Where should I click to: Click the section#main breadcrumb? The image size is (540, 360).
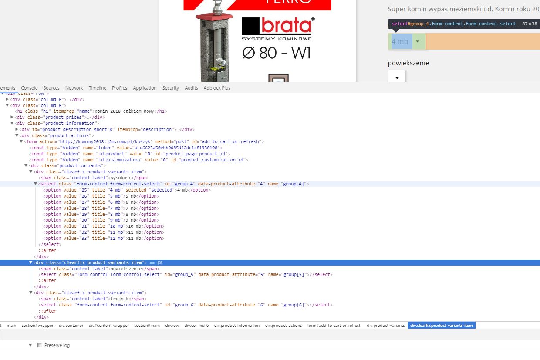pyautogui.click(x=147, y=326)
